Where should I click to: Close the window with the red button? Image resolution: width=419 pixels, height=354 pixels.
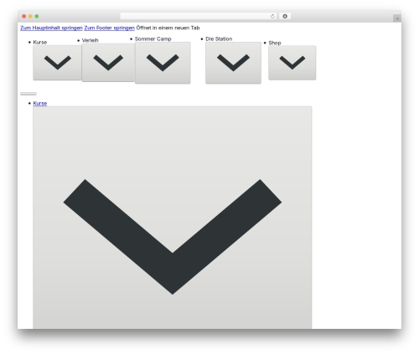24,17
